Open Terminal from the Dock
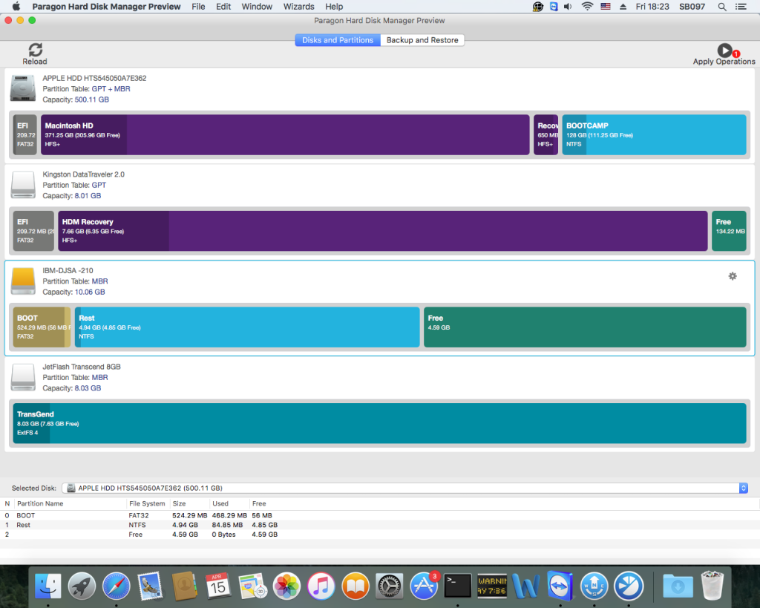Viewport: 760px width, 608px height. tap(457, 586)
